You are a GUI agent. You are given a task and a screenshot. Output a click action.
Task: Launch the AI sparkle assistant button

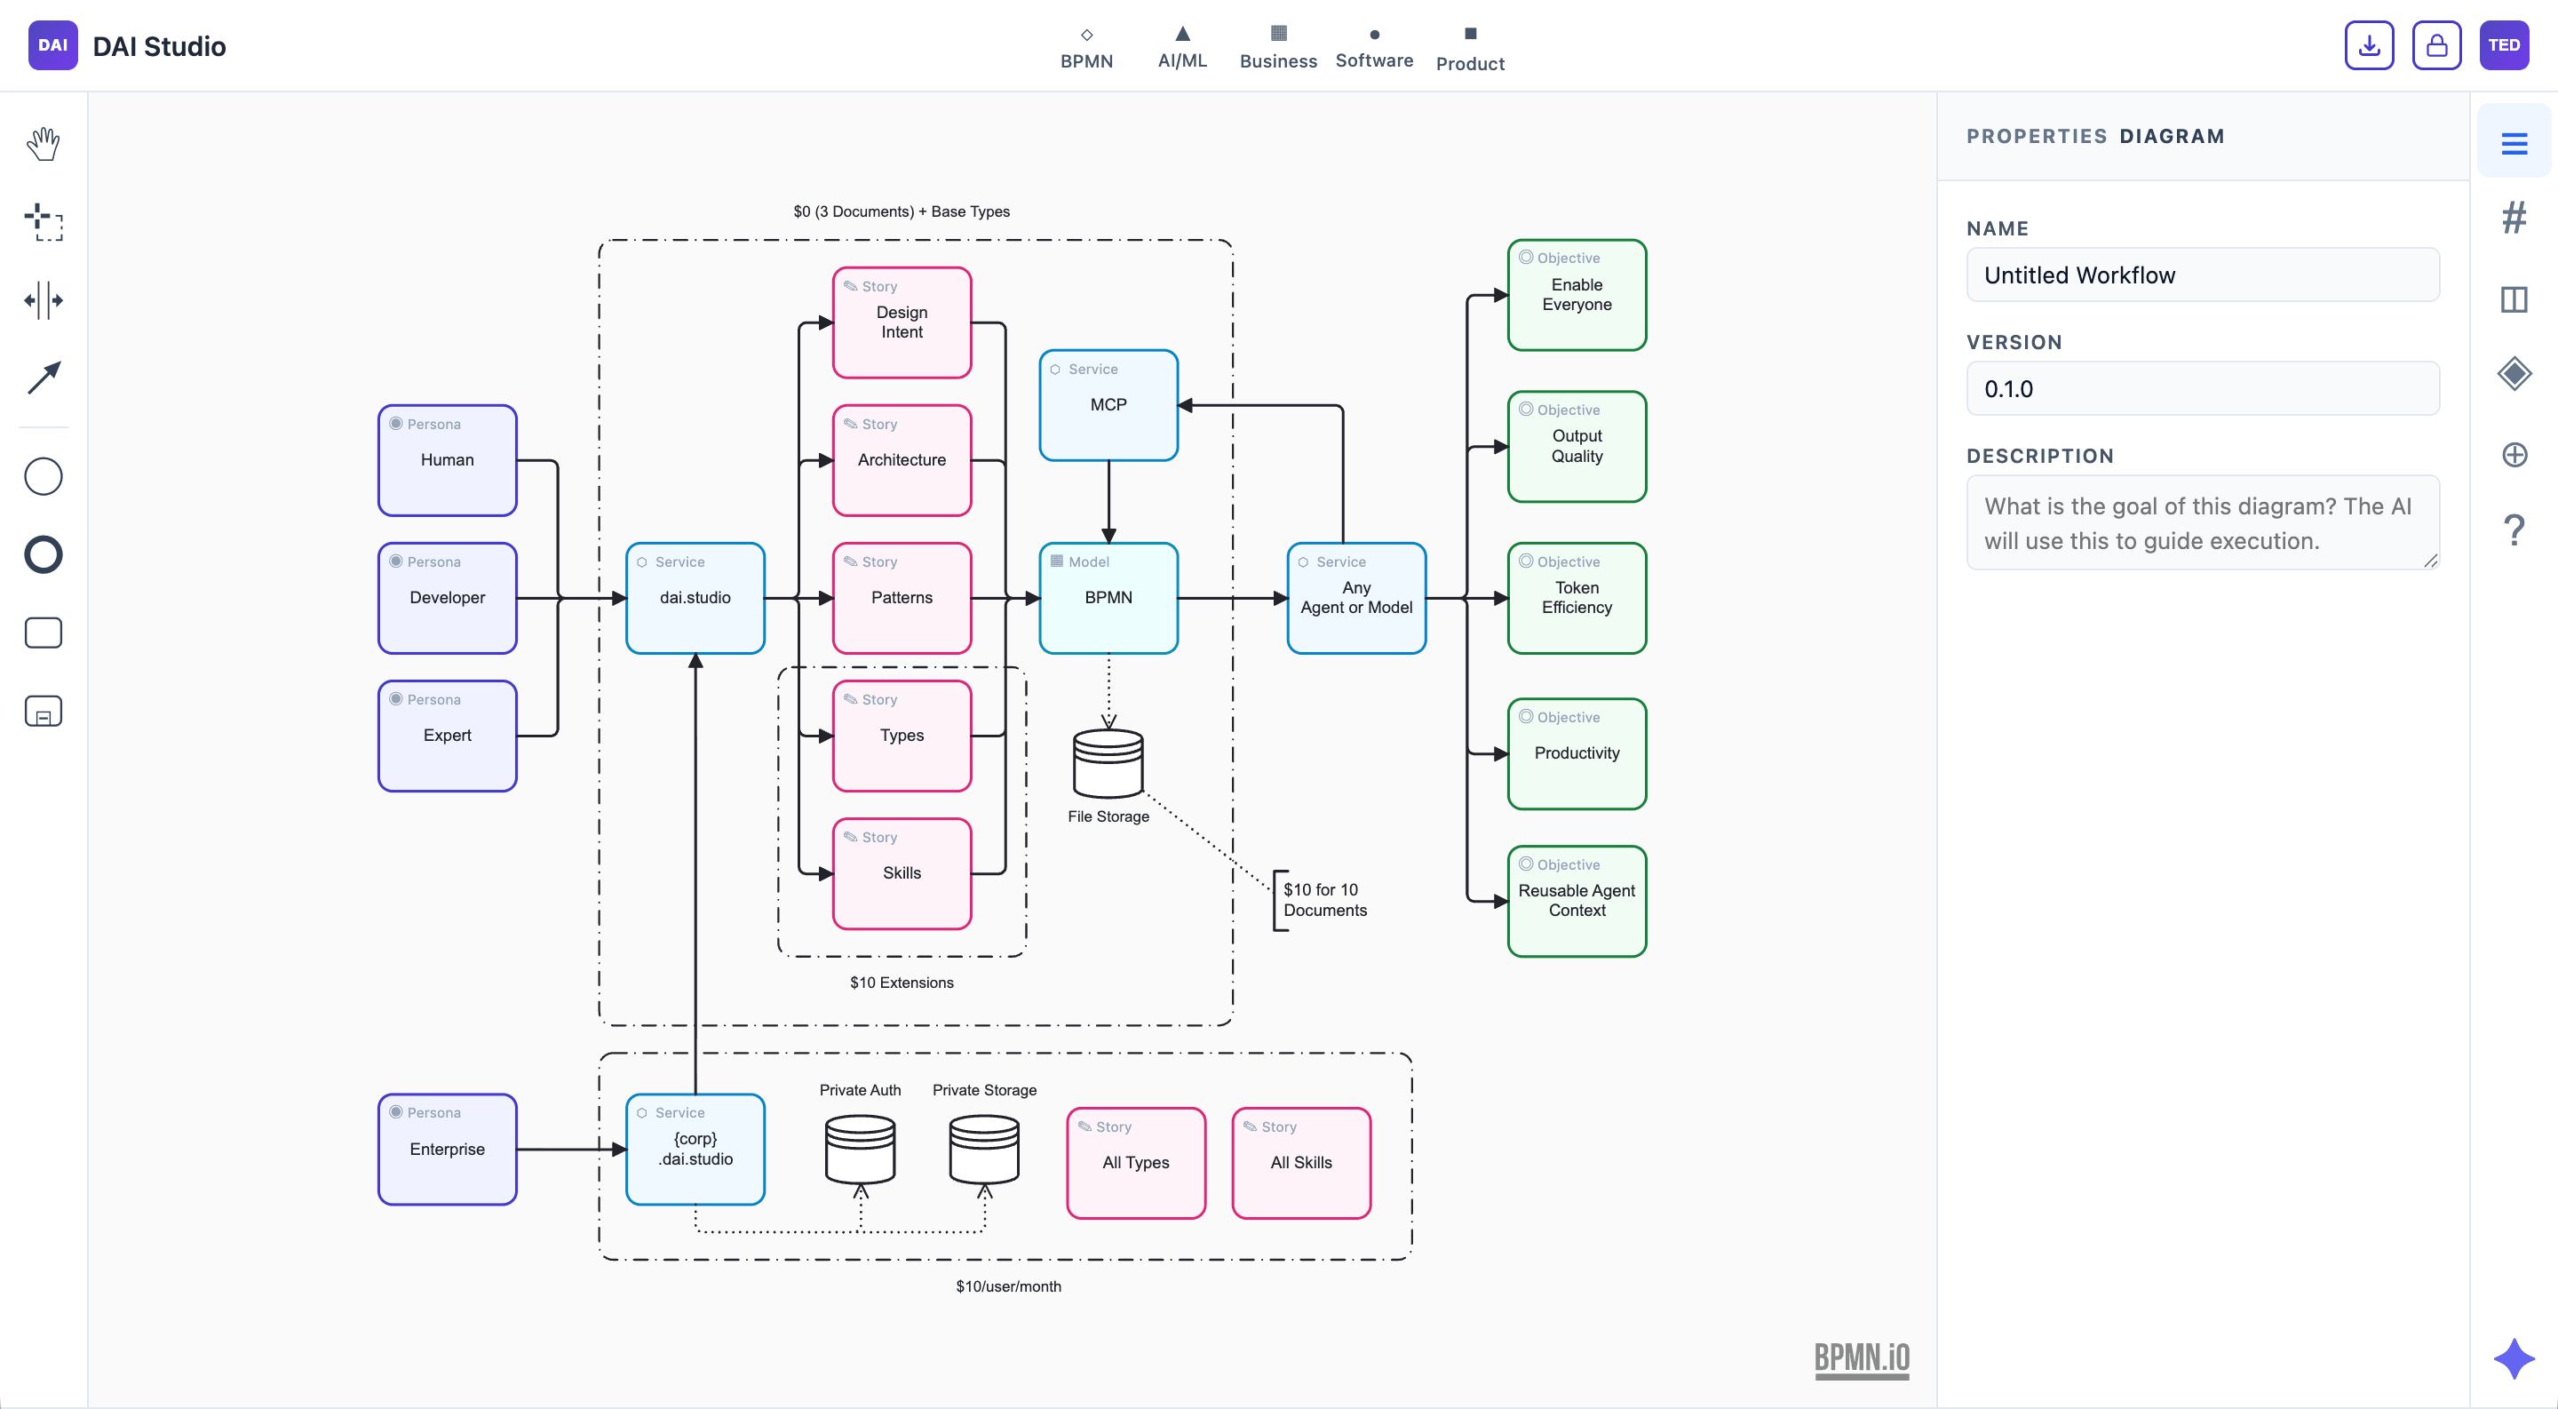[x=2514, y=1358]
